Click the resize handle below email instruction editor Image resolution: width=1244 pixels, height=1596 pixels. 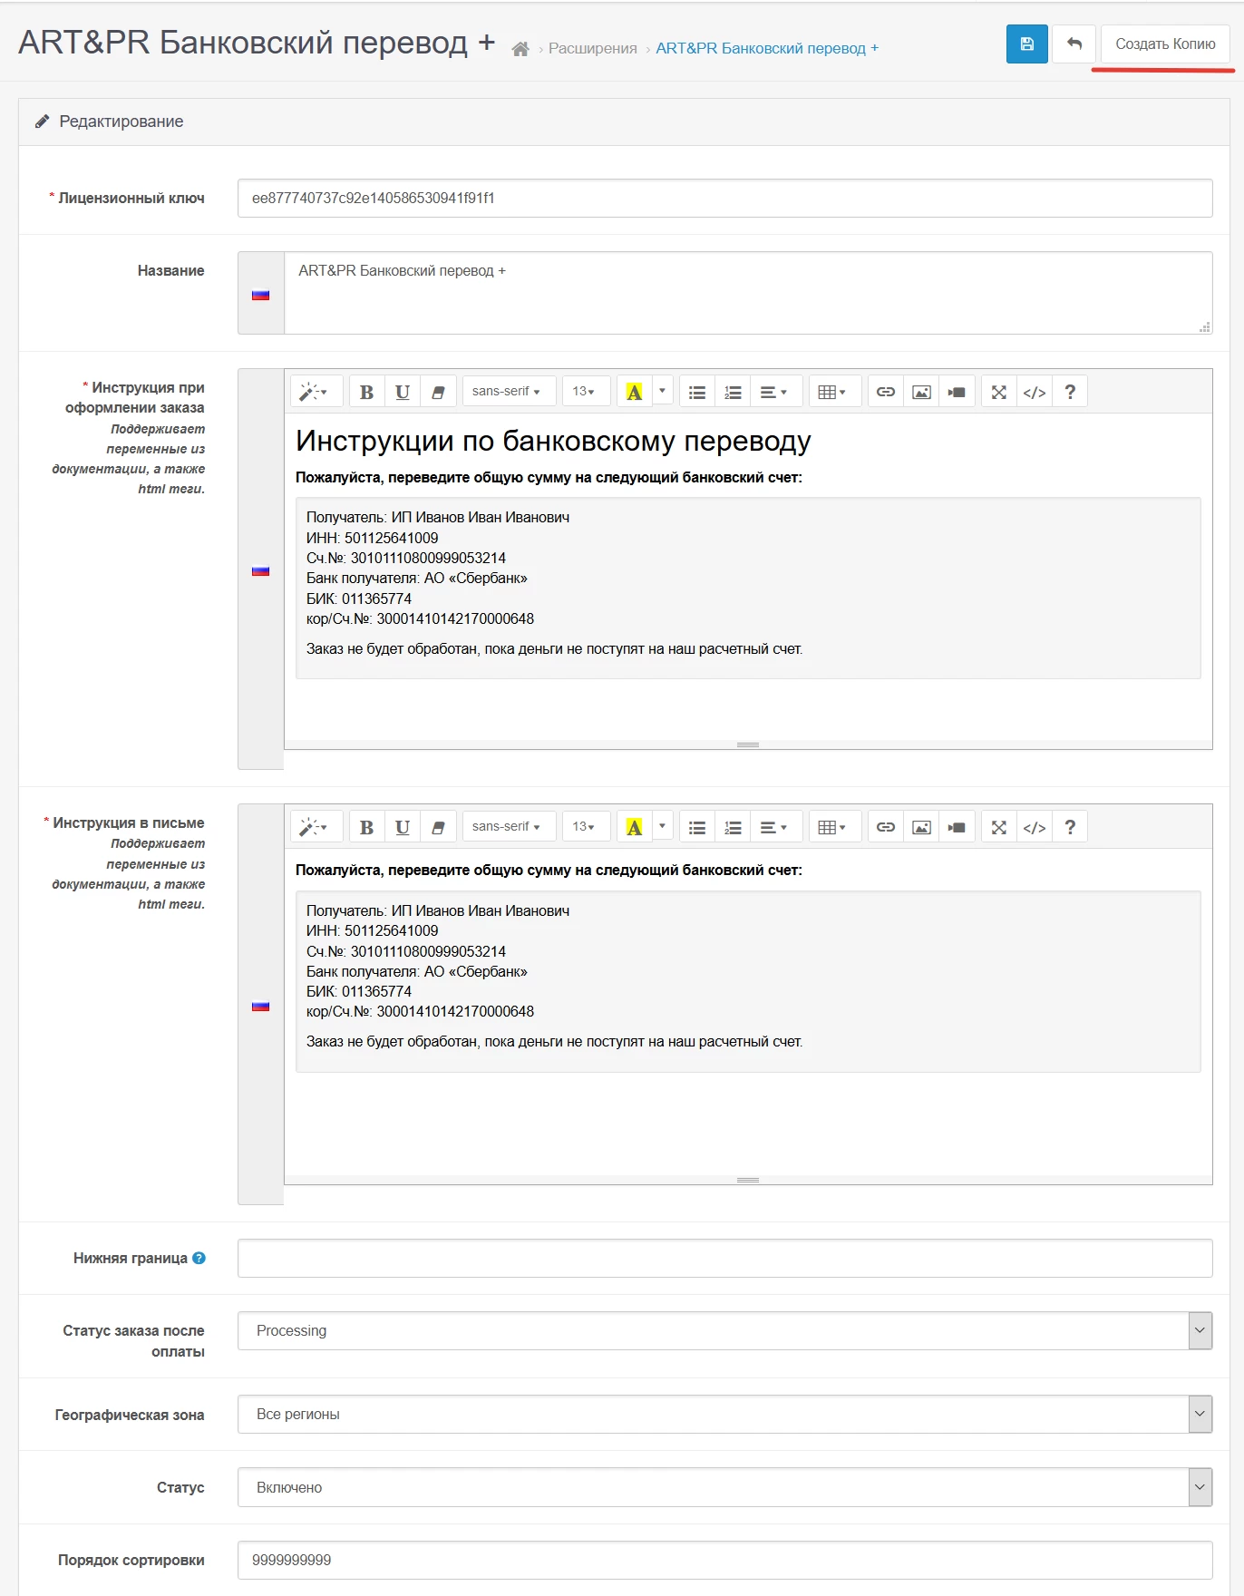[748, 1180]
